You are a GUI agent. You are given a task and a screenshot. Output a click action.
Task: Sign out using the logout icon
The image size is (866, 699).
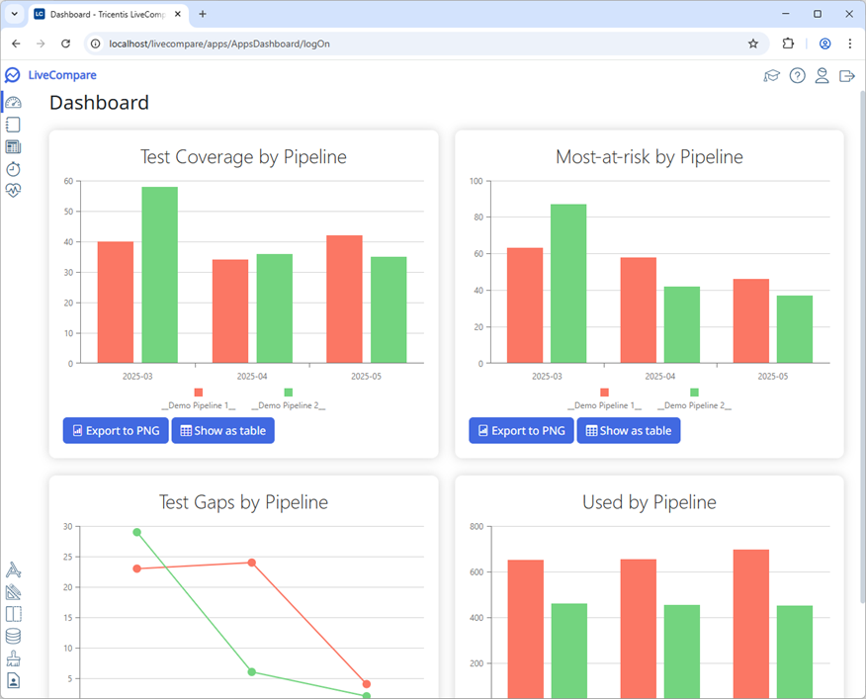click(847, 75)
